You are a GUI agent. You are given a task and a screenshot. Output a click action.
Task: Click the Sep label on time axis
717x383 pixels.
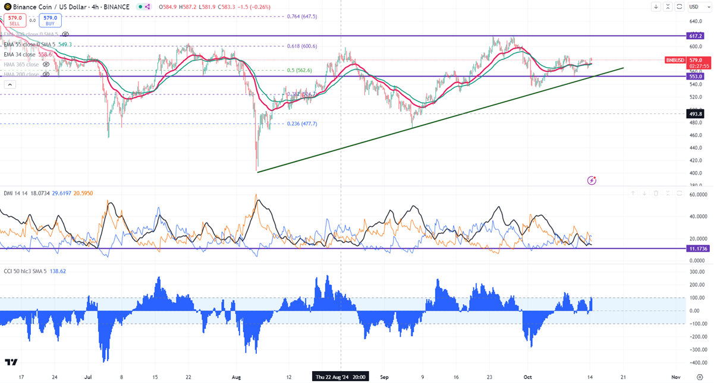pos(383,376)
